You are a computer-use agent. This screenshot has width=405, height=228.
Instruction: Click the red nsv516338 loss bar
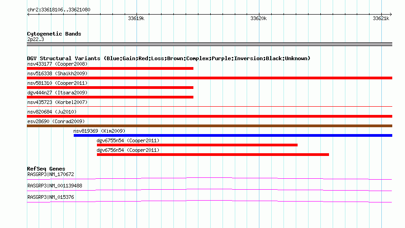click(209, 78)
